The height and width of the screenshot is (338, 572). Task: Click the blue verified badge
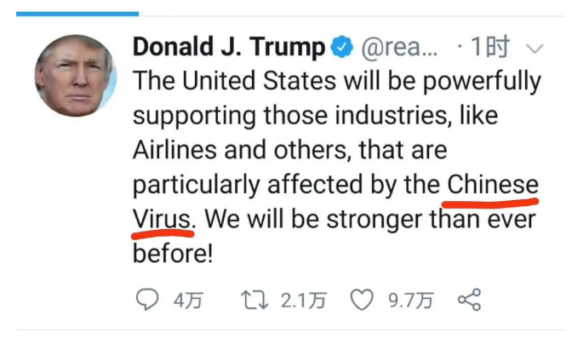[x=342, y=47]
